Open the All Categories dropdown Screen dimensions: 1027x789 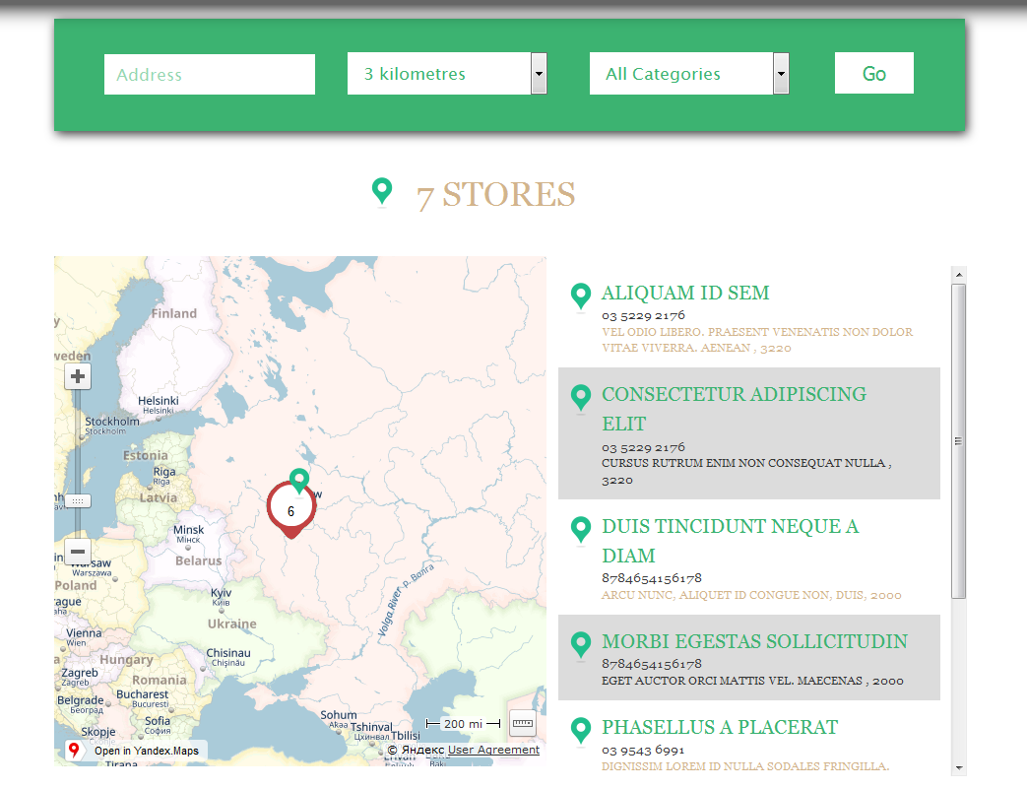coord(689,74)
